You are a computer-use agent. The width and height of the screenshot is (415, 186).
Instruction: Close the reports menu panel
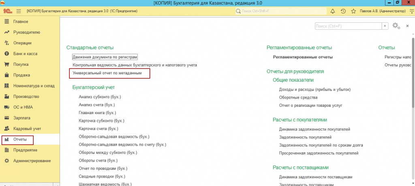tap(408, 26)
